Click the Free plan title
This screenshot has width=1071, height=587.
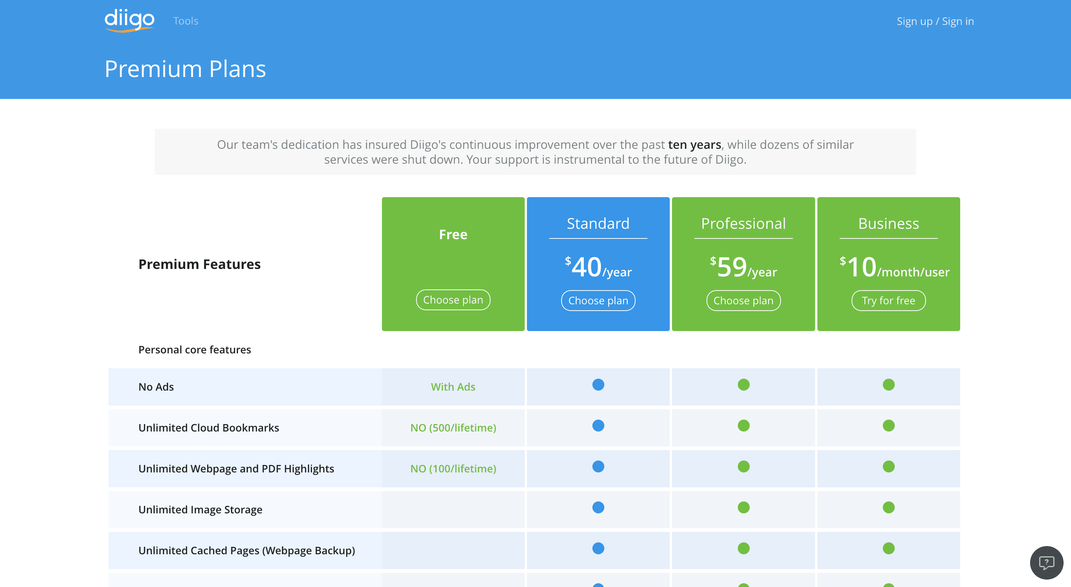453,234
